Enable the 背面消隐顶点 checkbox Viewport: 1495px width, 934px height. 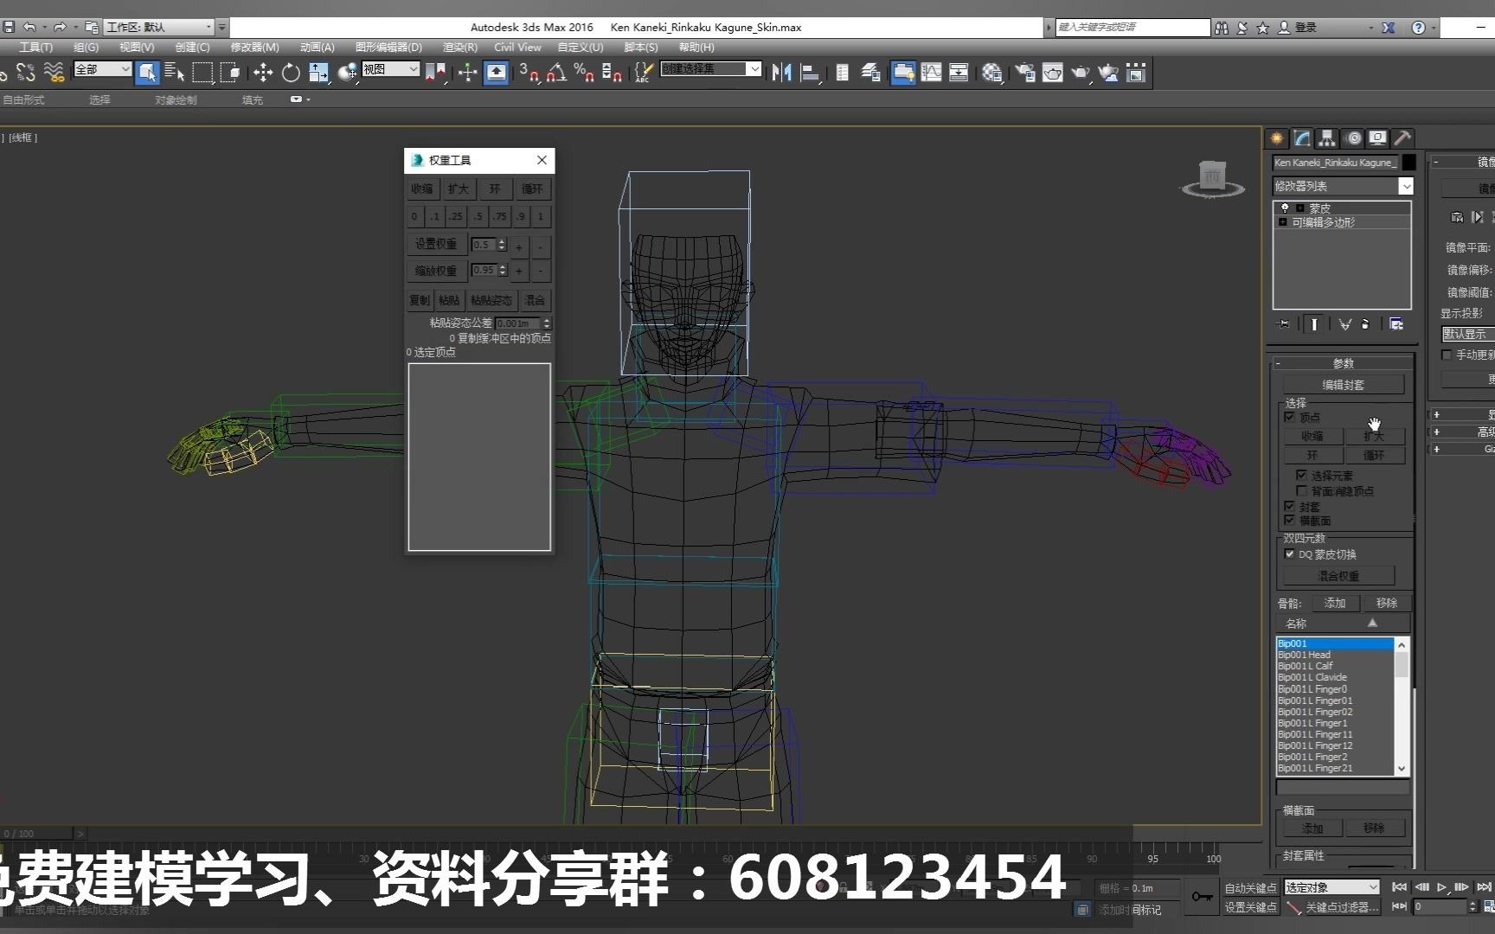[1303, 490]
